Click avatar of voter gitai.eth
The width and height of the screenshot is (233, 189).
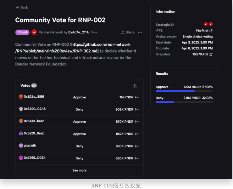coord(21,146)
